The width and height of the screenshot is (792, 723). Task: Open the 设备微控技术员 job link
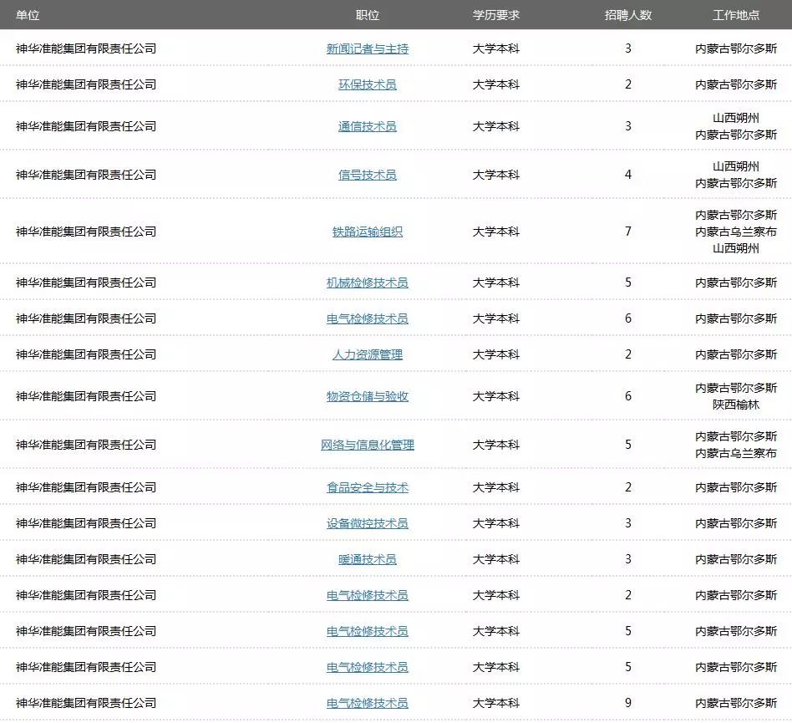(368, 523)
